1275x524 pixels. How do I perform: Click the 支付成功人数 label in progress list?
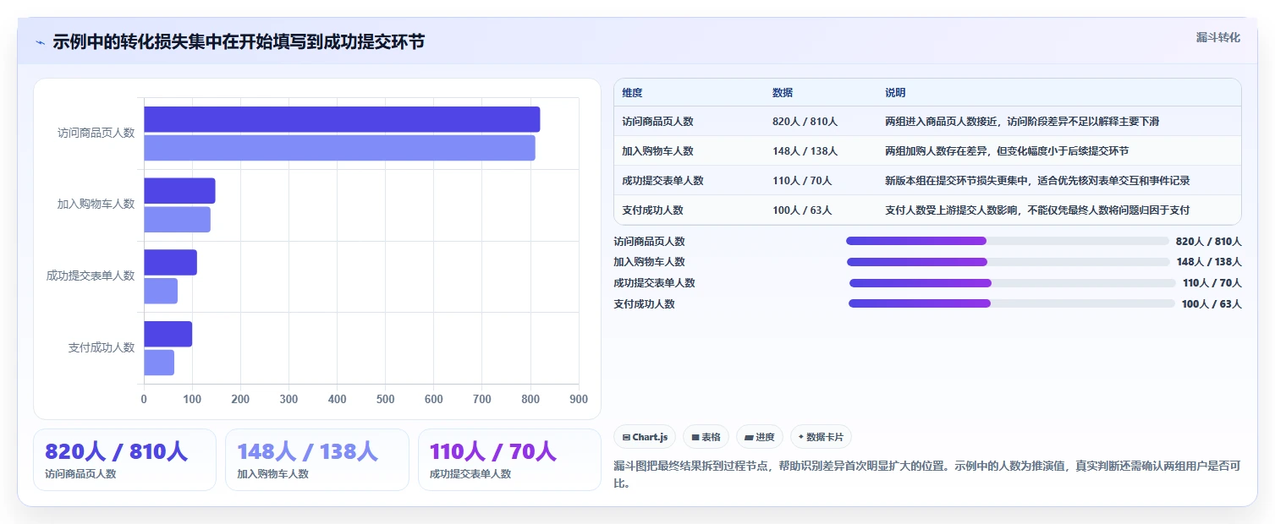644,304
